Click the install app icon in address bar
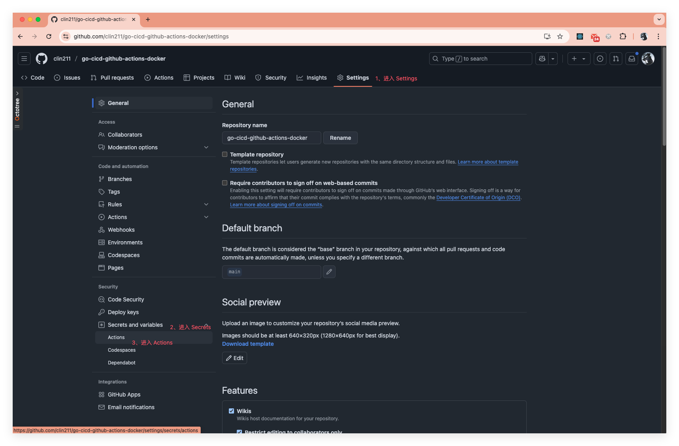This screenshot has width=679, height=446. click(547, 36)
